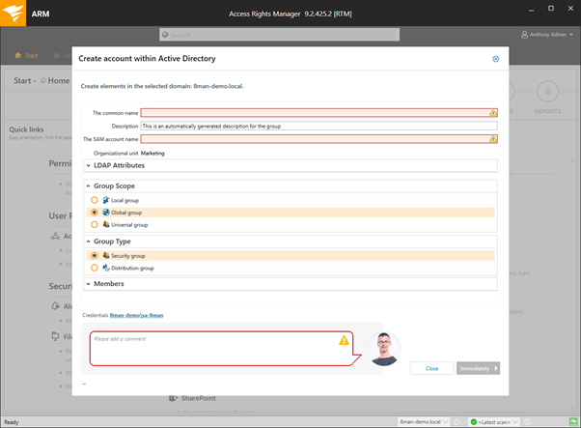Viewport: 581px width, 428px height.
Task: Collapse the Group Type section
Action: tap(290, 242)
